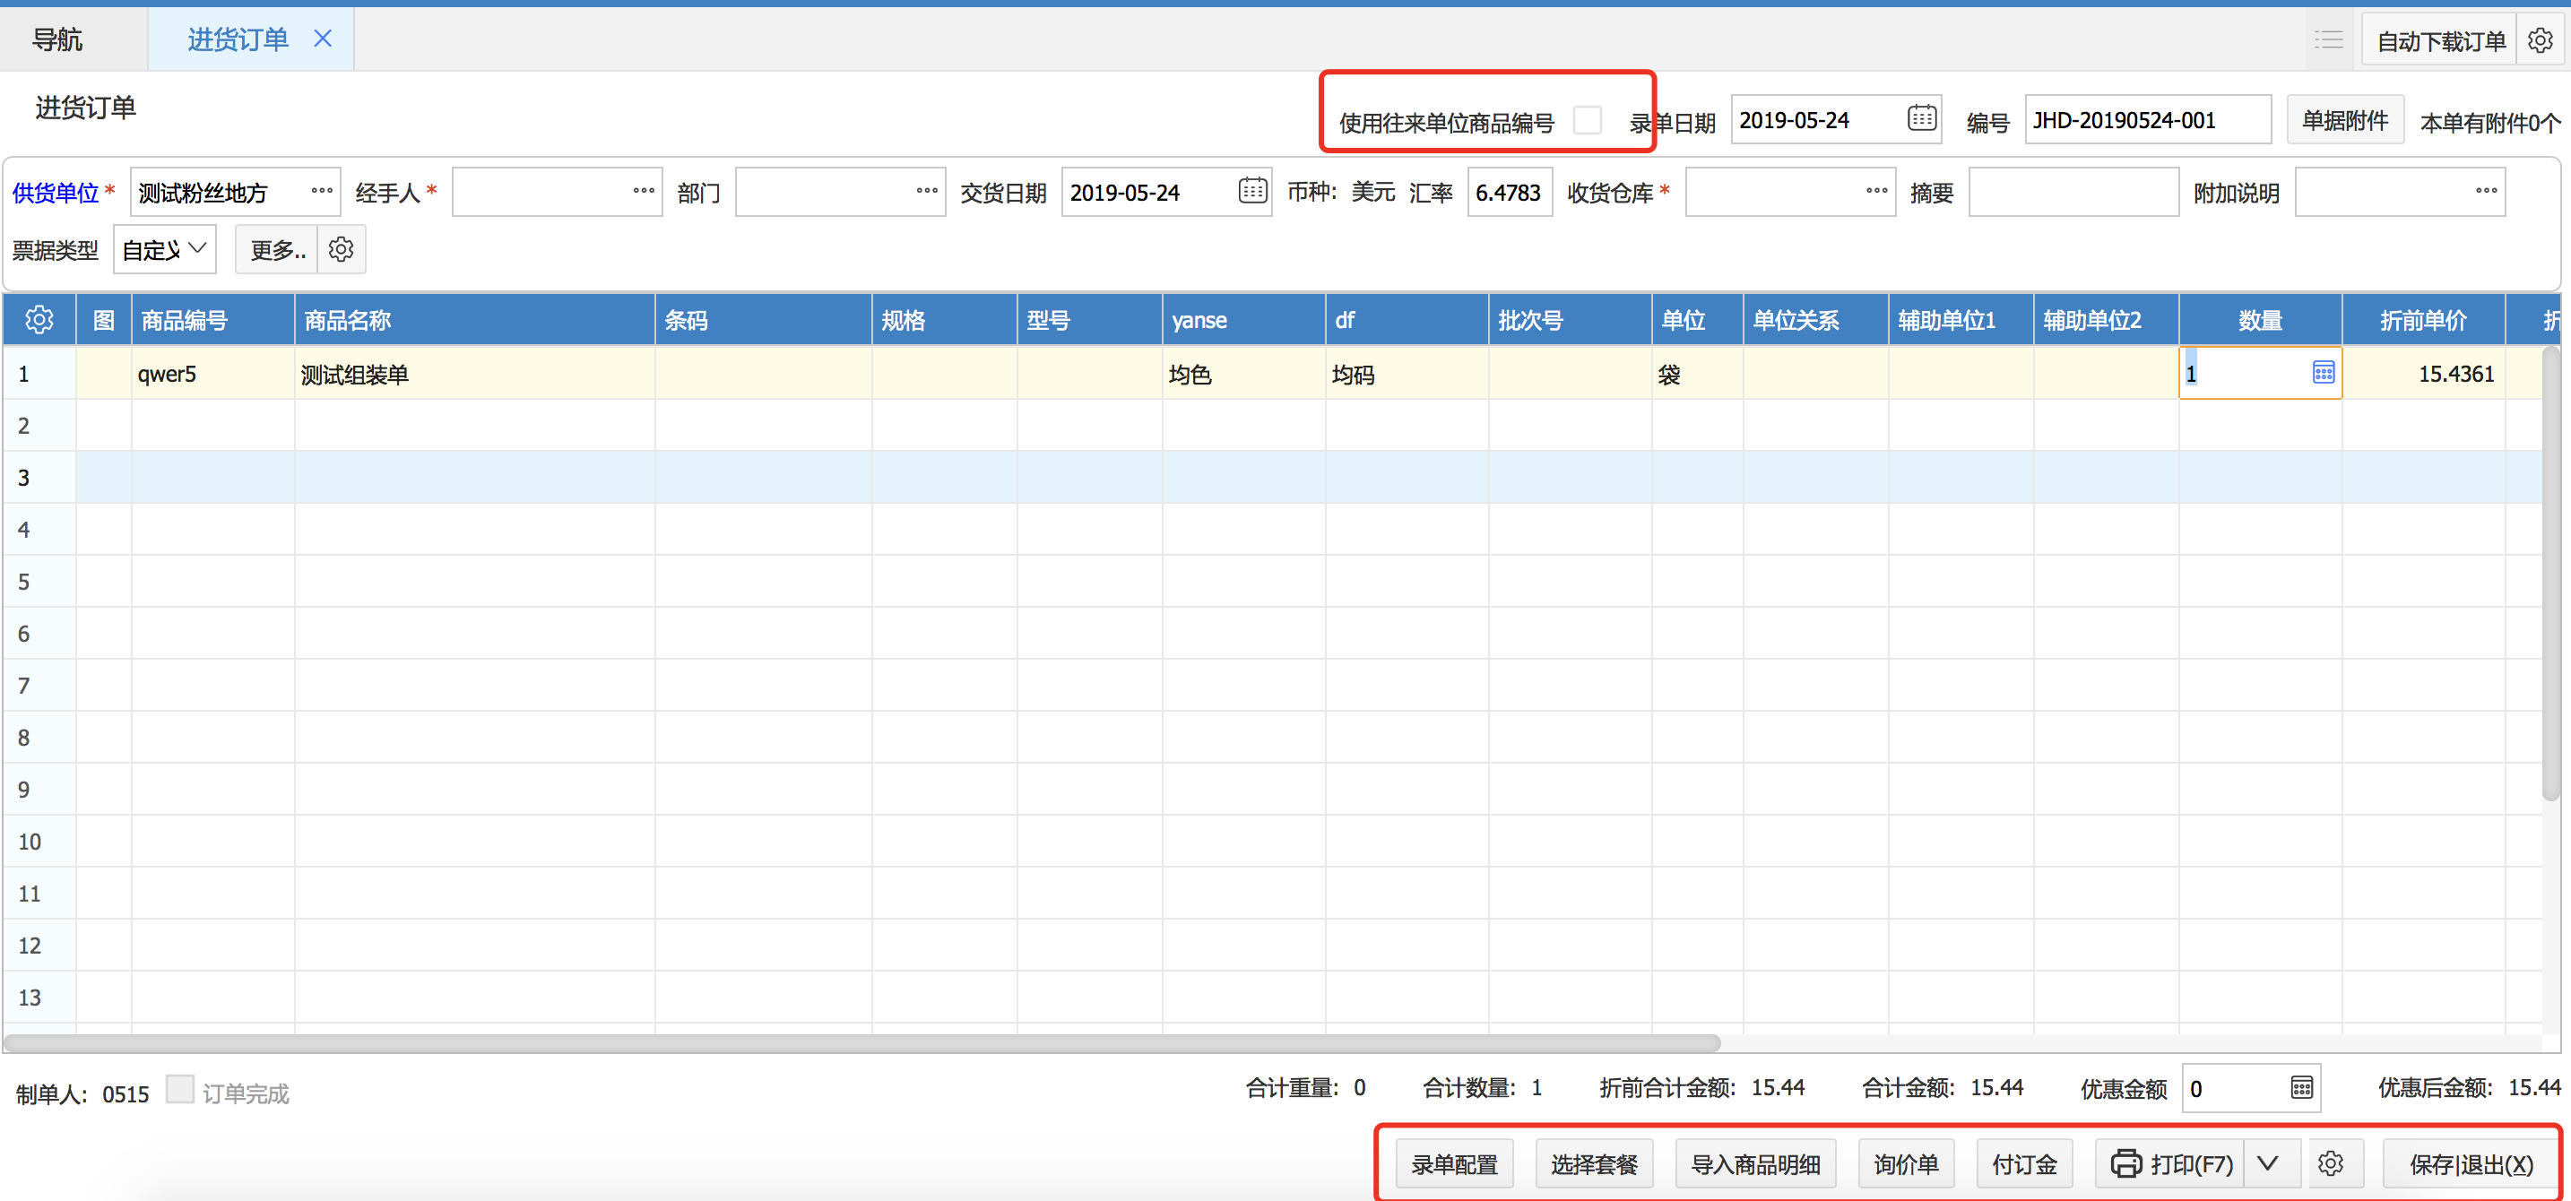Open gear settings beside 自动下载订单

point(2540,41)
